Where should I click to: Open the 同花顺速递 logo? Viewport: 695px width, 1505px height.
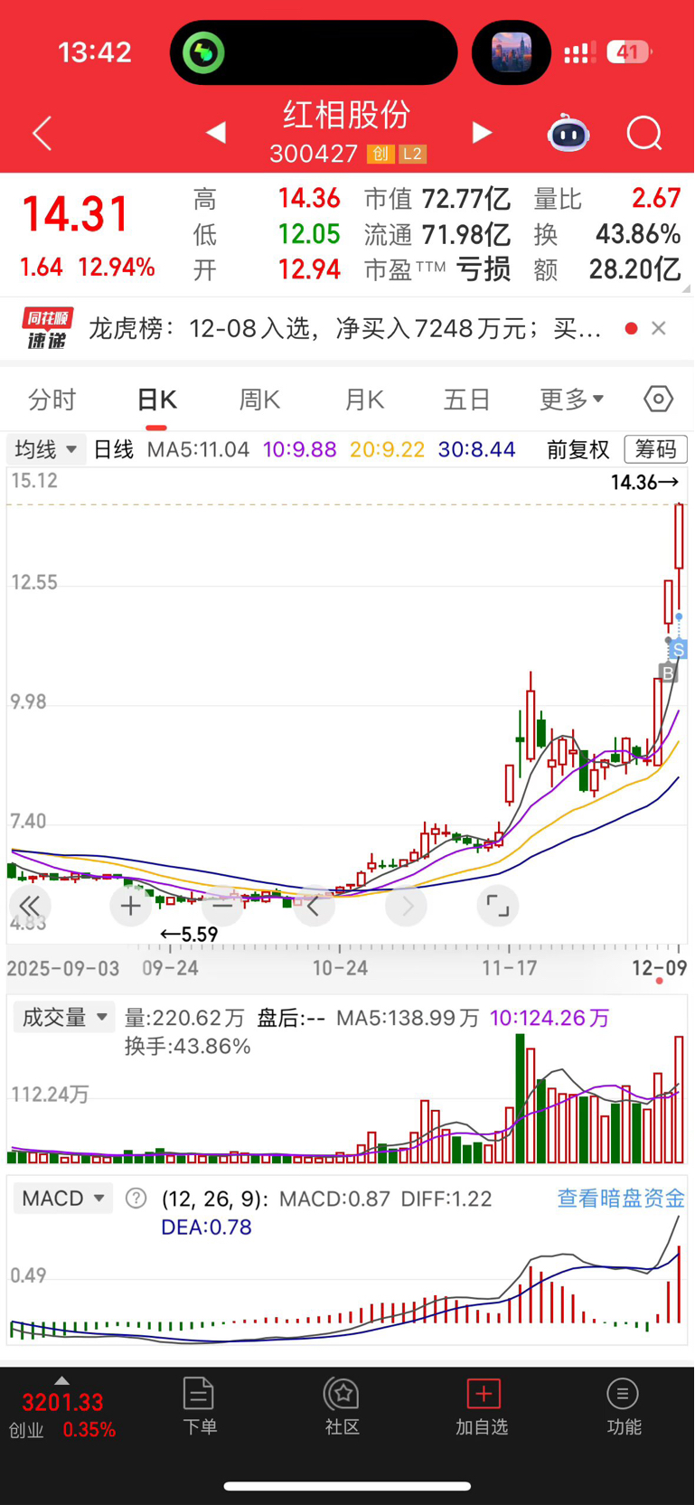(47, 328)
